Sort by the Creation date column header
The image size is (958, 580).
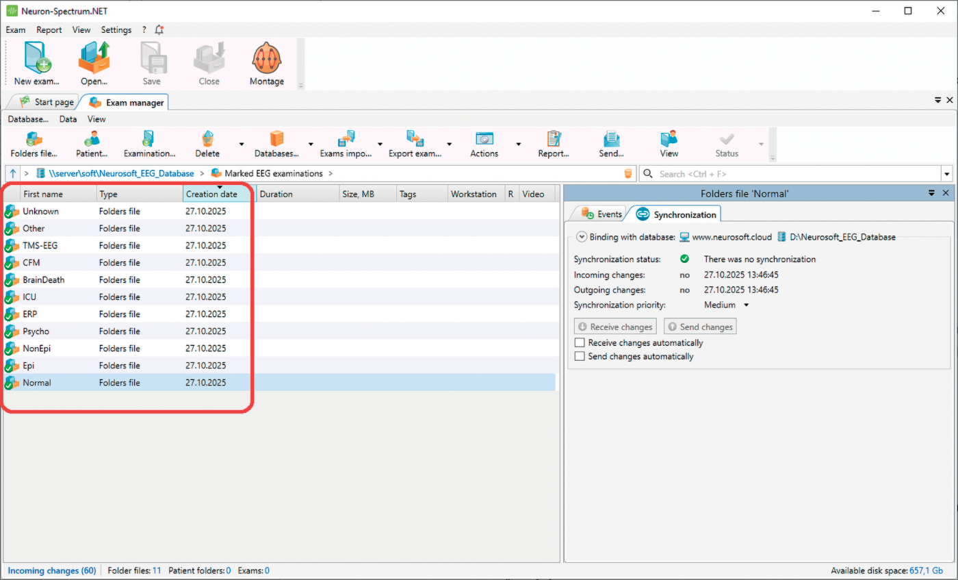(x=220, y=194)
